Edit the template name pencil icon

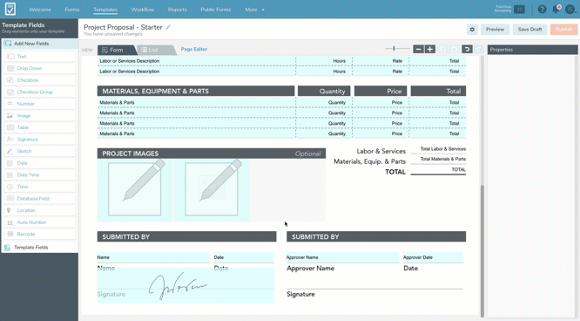pyautogui.click(x=168, y=27)
